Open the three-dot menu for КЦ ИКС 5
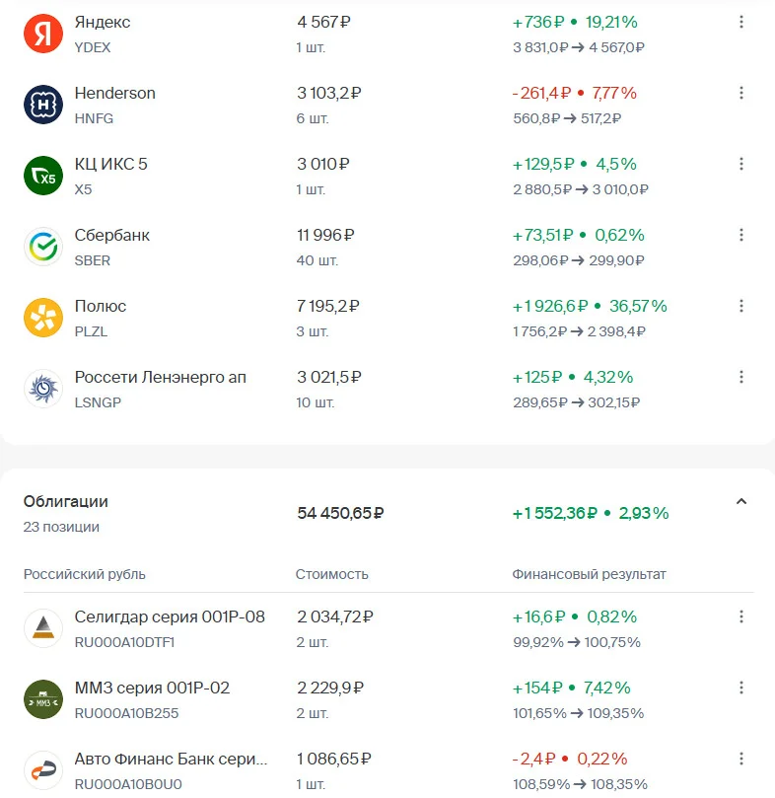 point(741,164)
